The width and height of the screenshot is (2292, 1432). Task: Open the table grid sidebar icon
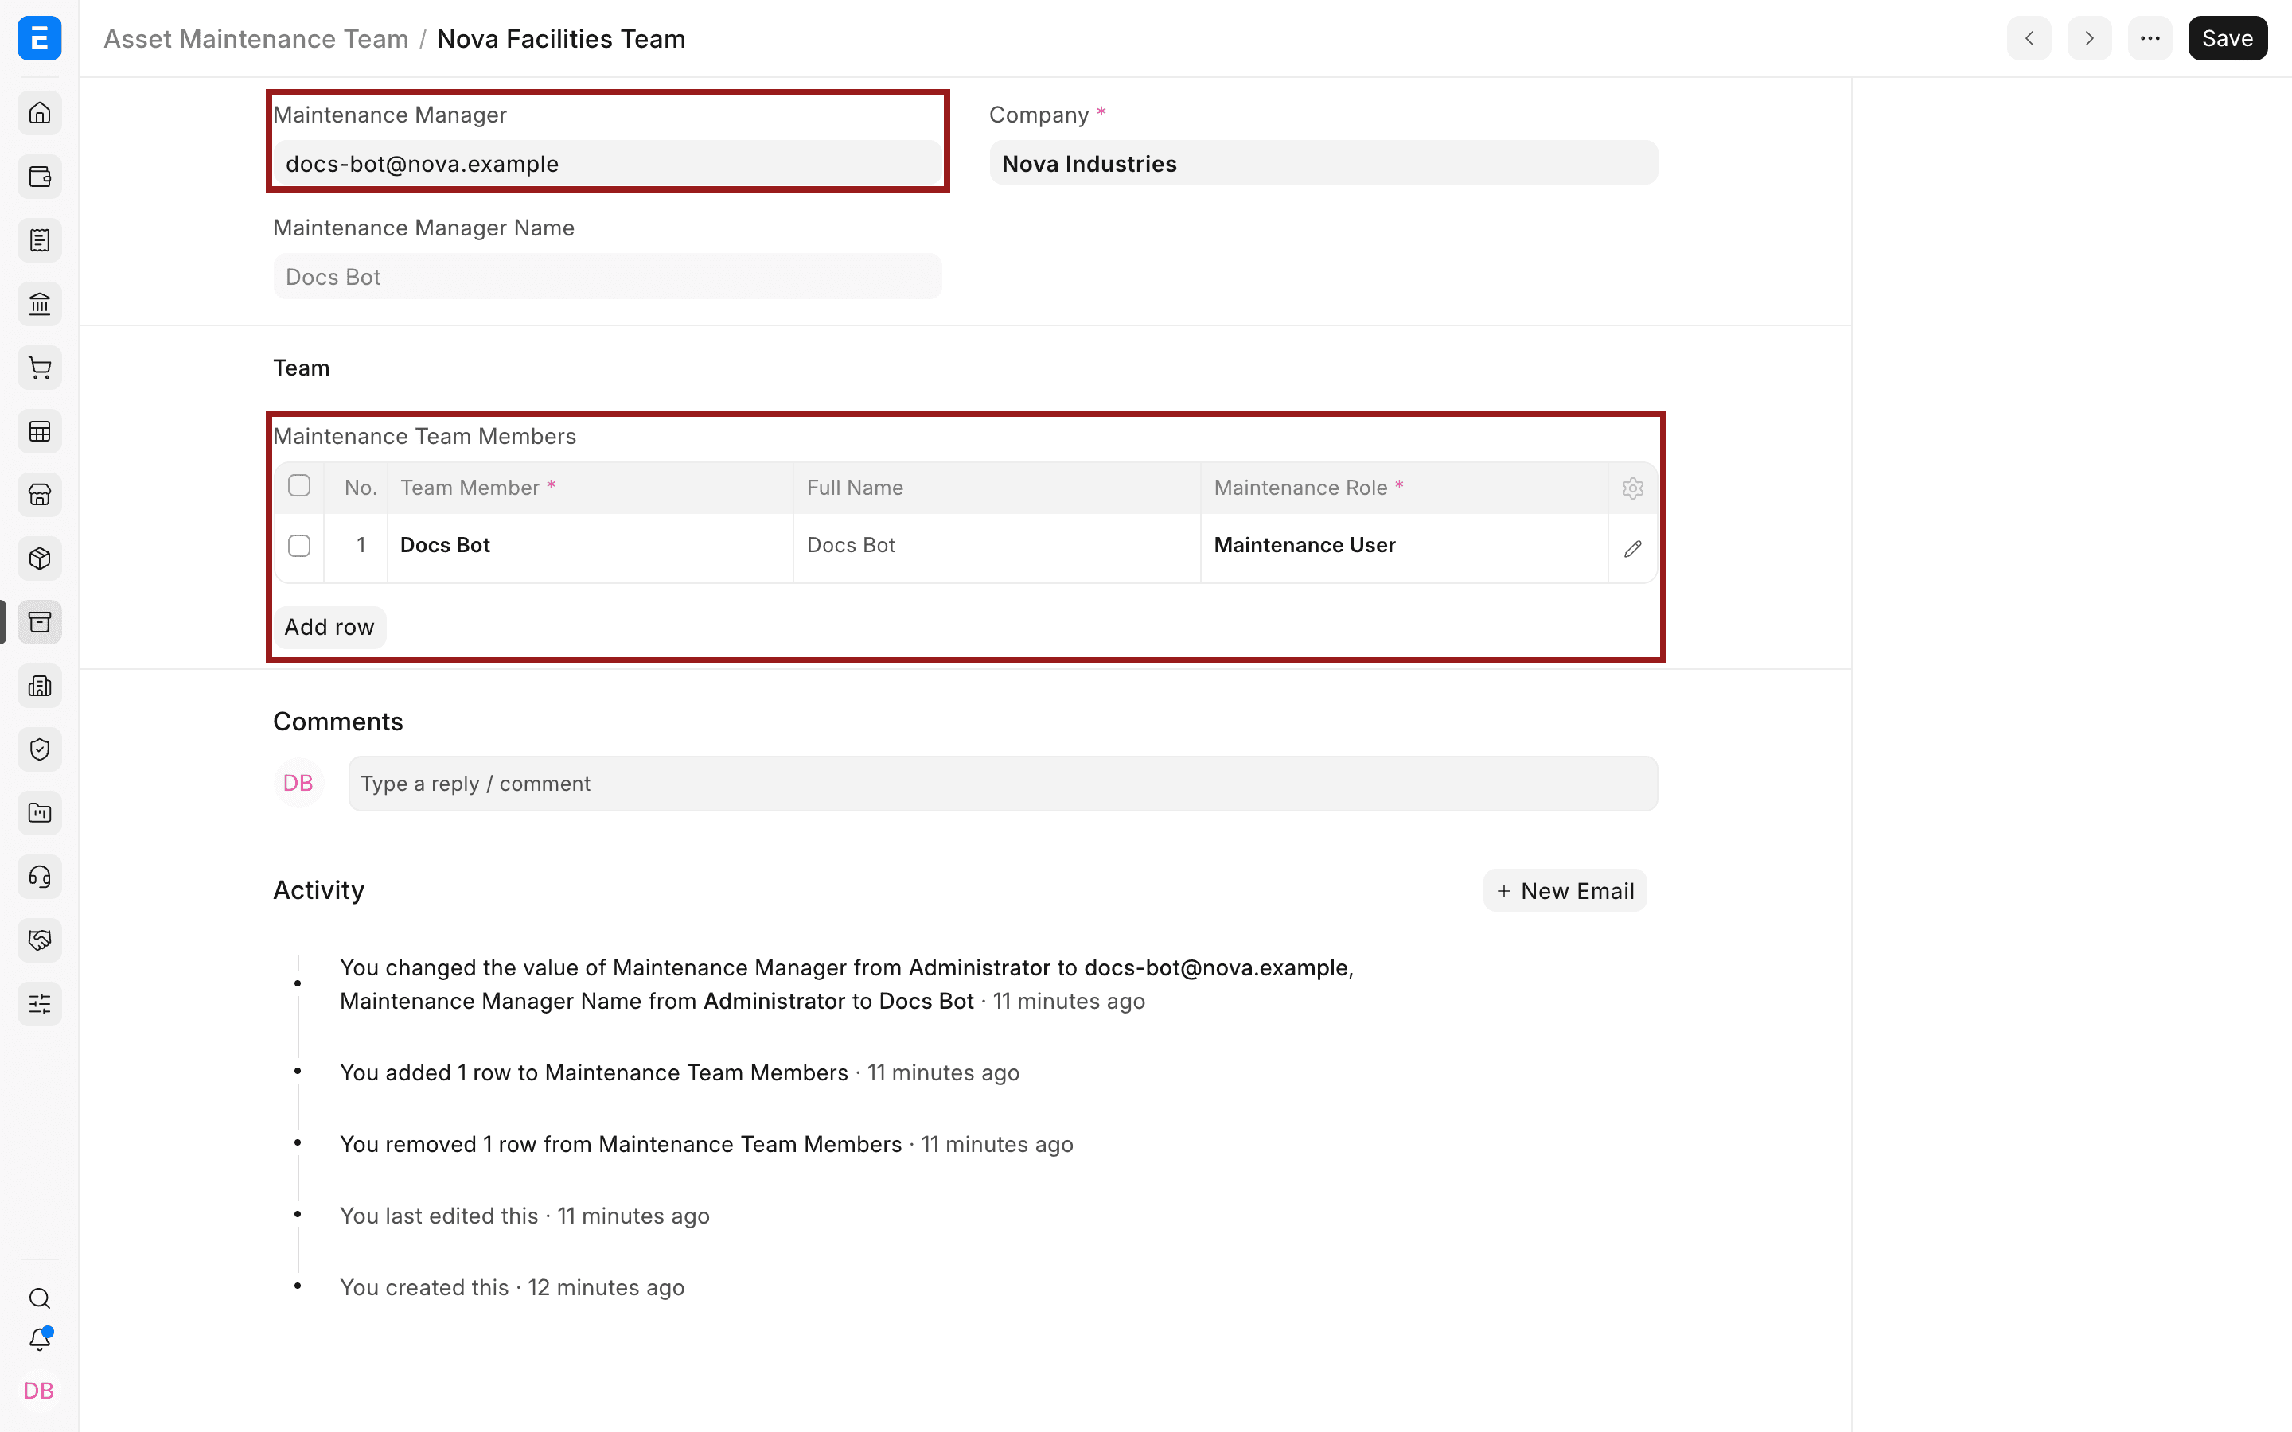click(x=40, y=431)
